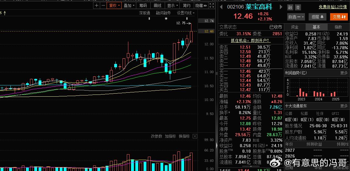Switch to the 基本 tab
The width and height of the screenshot is (350, 171).
[x=316, y=27]
